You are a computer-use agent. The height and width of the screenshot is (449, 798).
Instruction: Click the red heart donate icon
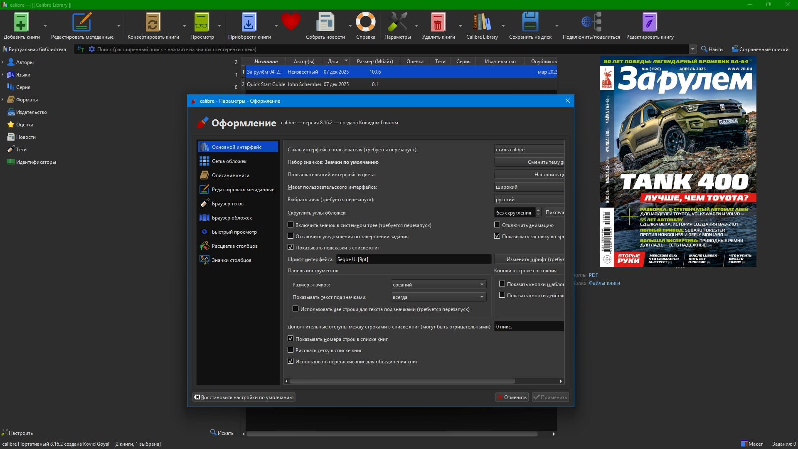291,22
